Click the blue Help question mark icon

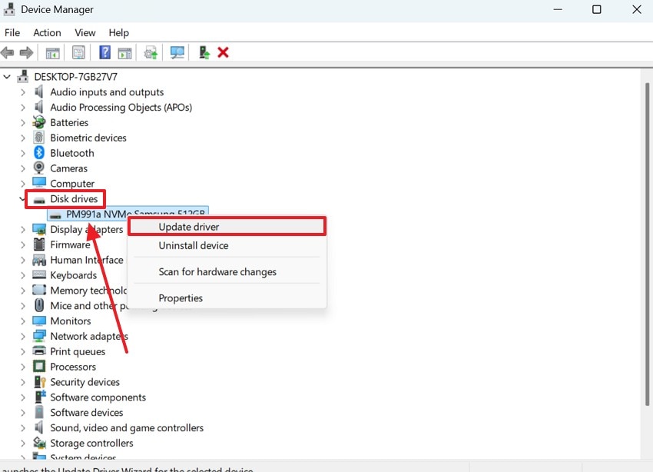tap(104, 52)
